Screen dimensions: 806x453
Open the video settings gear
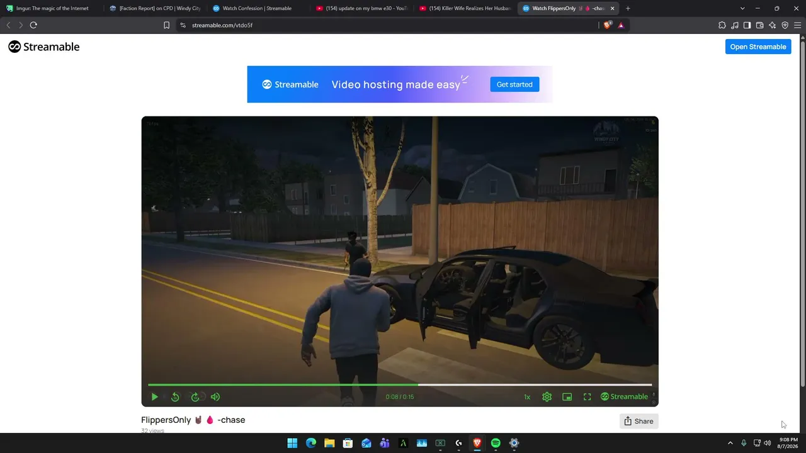coord(547,397)
